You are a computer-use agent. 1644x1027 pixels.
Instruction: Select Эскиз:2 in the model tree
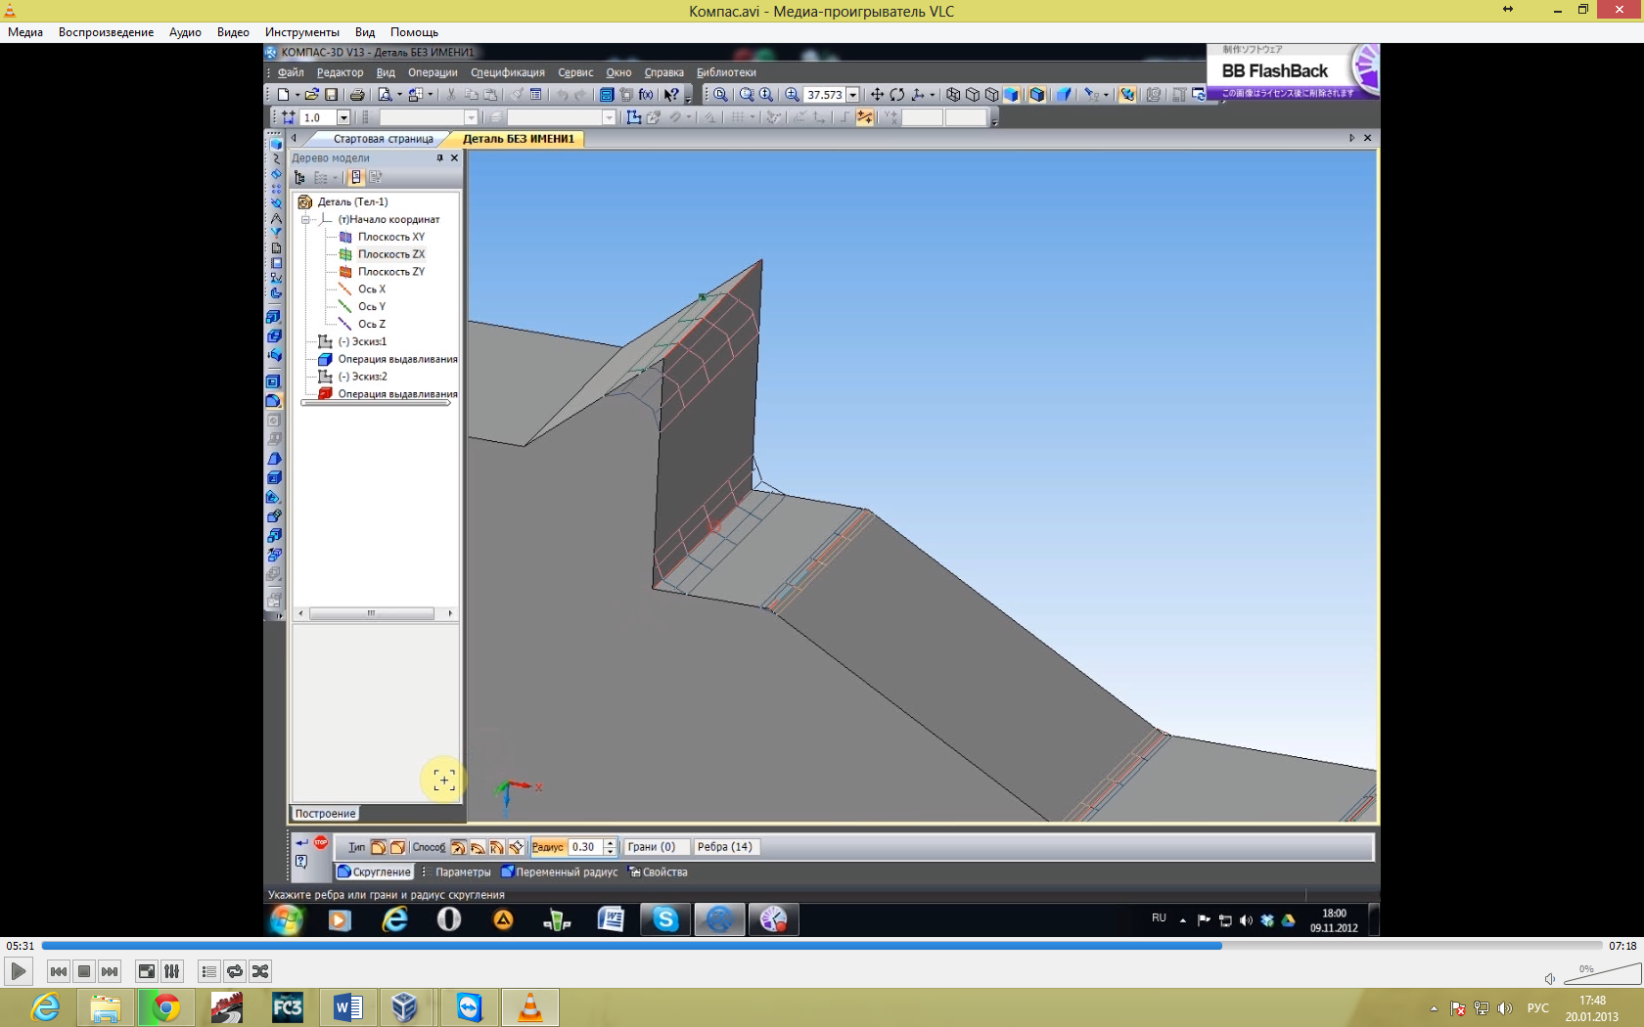click(x=362, y=377)
